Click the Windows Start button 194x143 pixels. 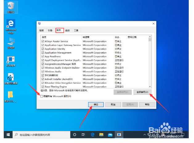pyautogui.click(x=8, y=135)
